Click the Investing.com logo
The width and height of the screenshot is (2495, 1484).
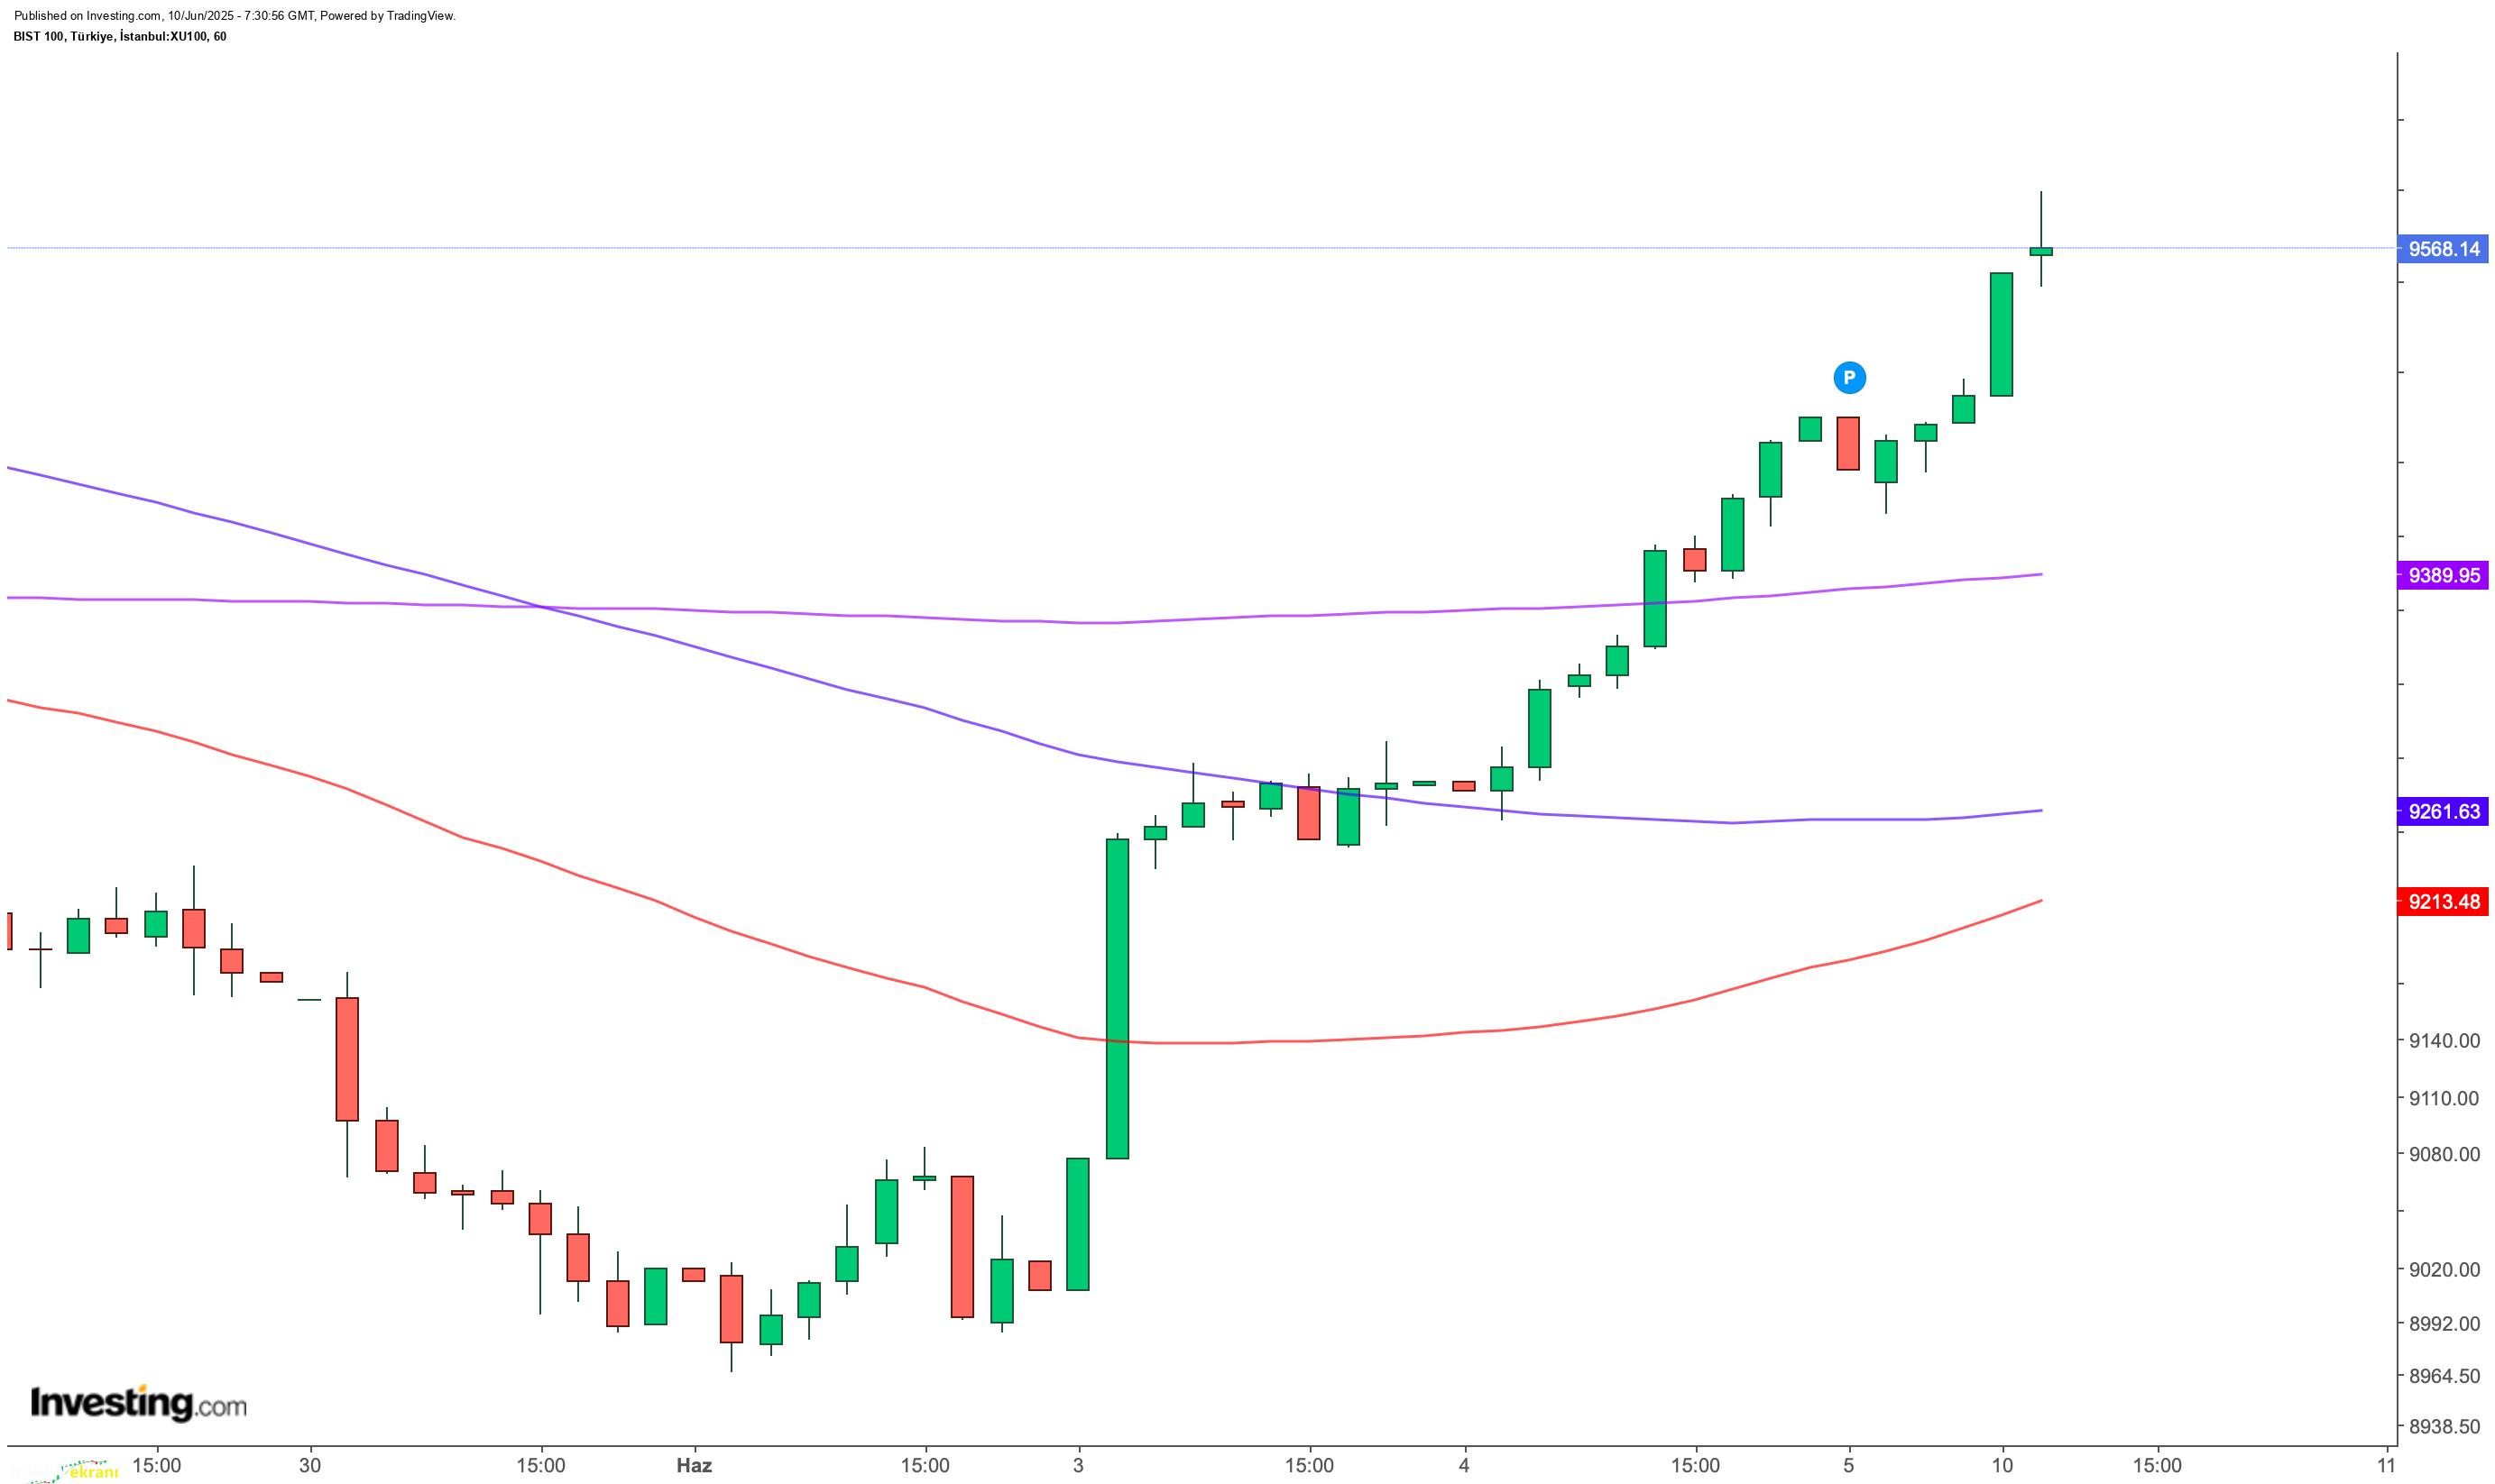(139, 1402)
